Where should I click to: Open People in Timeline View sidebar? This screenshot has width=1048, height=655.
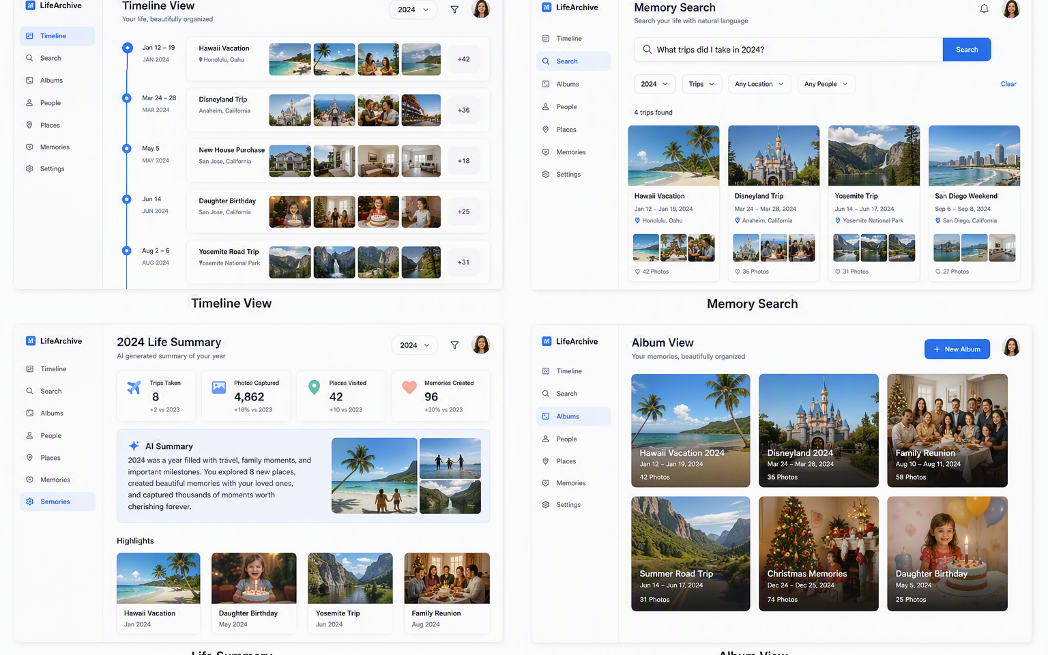pyautogui.click(x=57, y=103)
